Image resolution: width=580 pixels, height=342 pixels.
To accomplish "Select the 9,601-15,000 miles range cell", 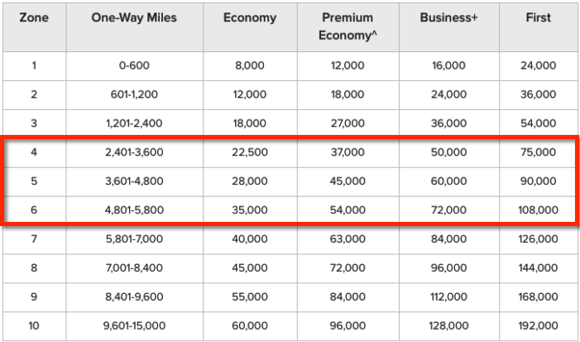I will pyautogui.click(x=134, y=325).
